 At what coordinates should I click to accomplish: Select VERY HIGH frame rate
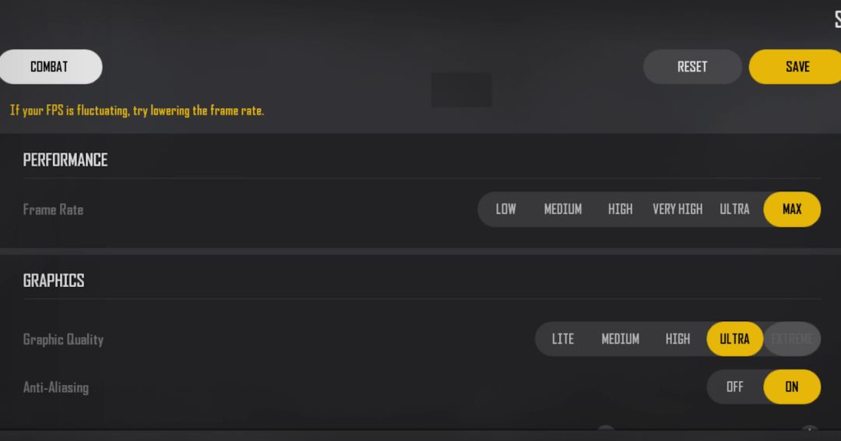coord(677,209)
